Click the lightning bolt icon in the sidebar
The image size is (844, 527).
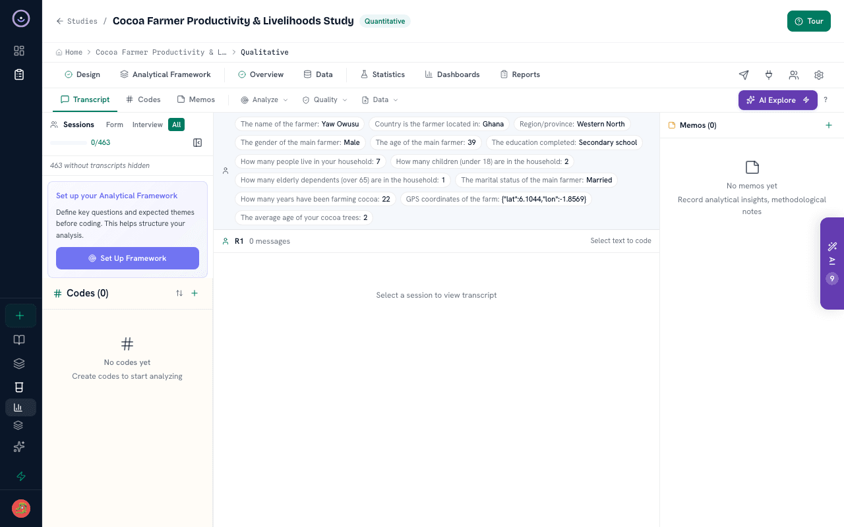[x=20, y=476]
